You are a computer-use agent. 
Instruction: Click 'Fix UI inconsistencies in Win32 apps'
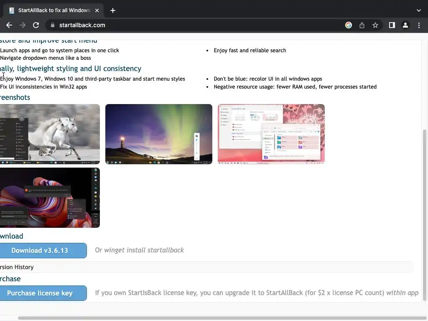43,87
